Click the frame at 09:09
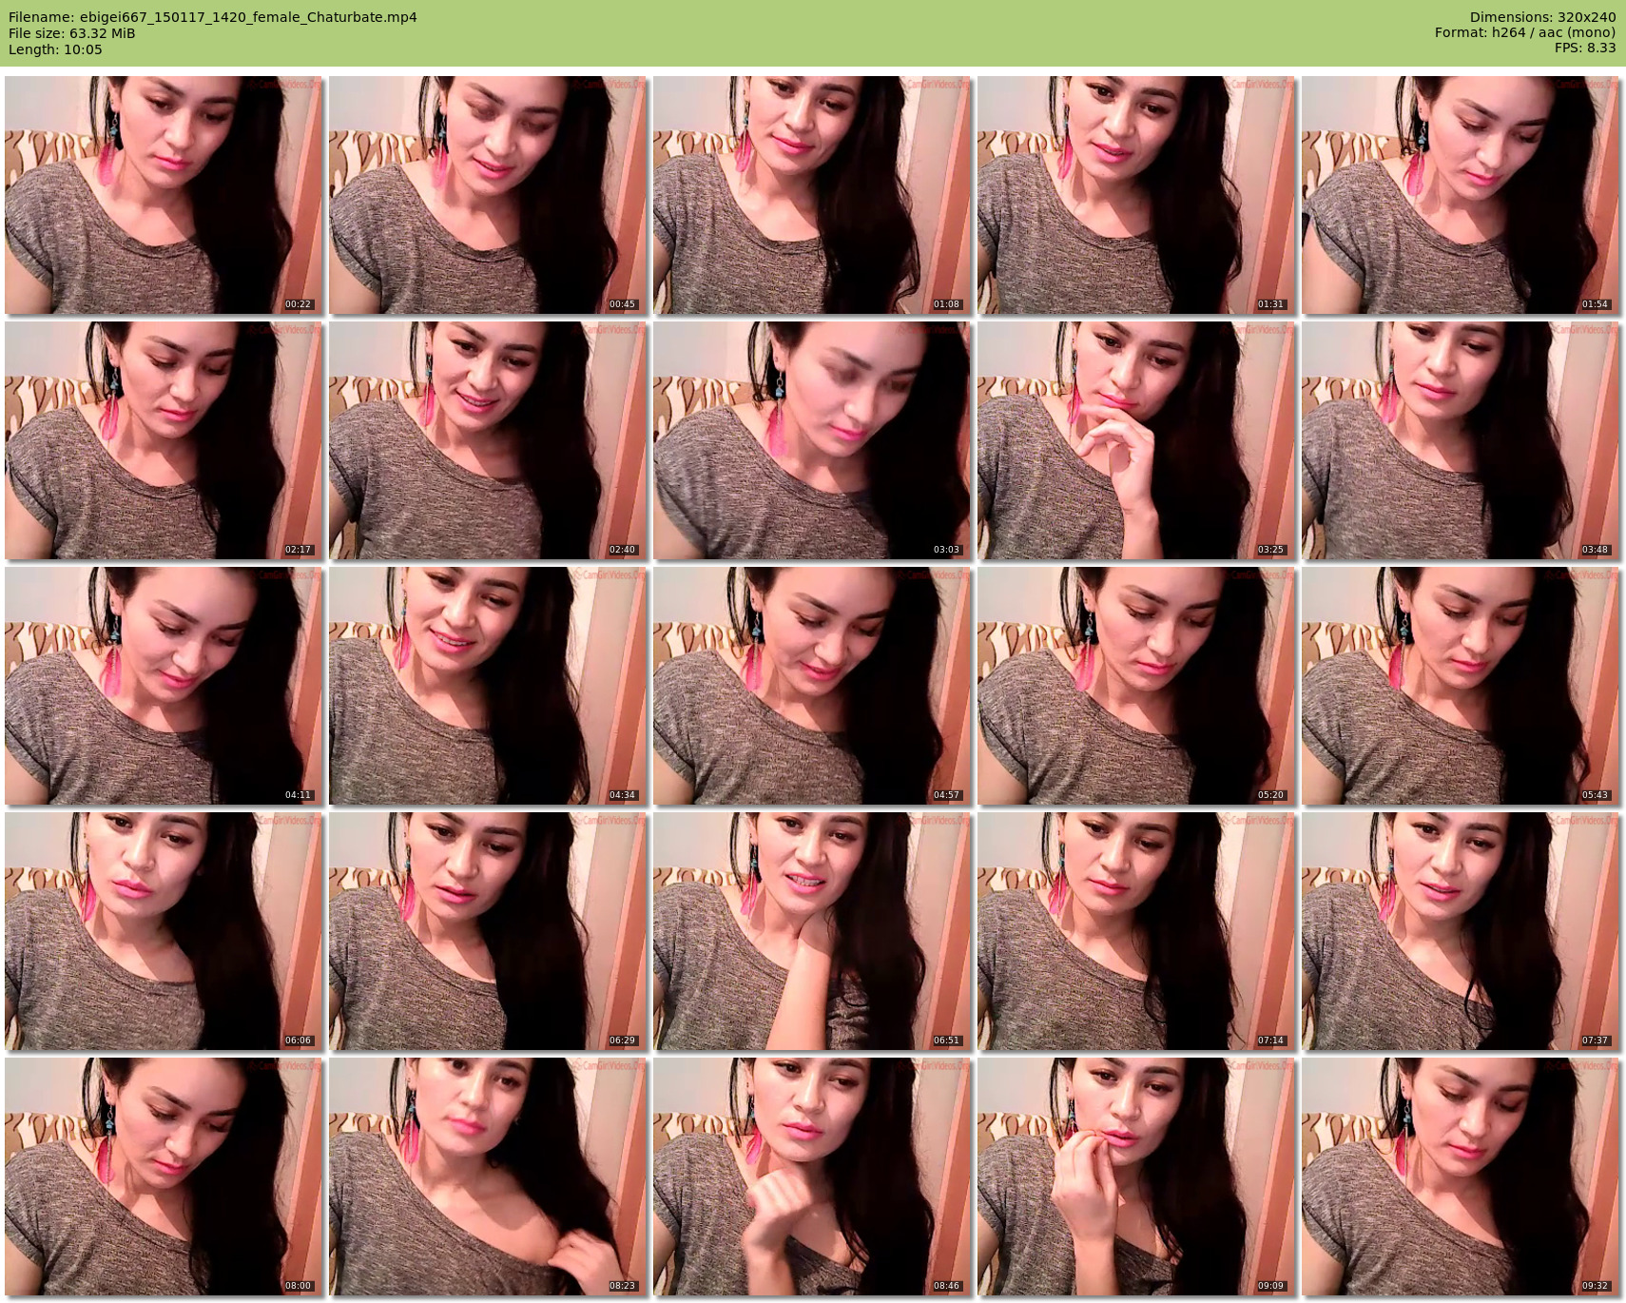The height and width of the screenshot is (1303, 1626). pos(1136,1177)
